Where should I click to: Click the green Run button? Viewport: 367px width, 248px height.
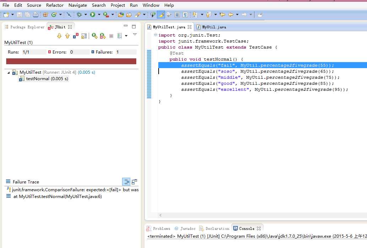(93, 15)
